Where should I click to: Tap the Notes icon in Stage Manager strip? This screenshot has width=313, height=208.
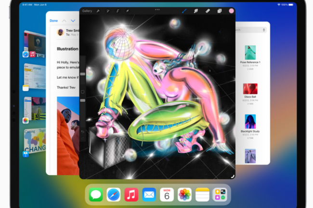26,88
